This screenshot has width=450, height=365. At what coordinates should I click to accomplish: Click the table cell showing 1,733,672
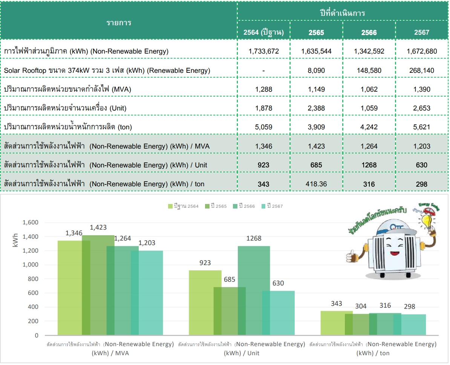pos(263,51)
